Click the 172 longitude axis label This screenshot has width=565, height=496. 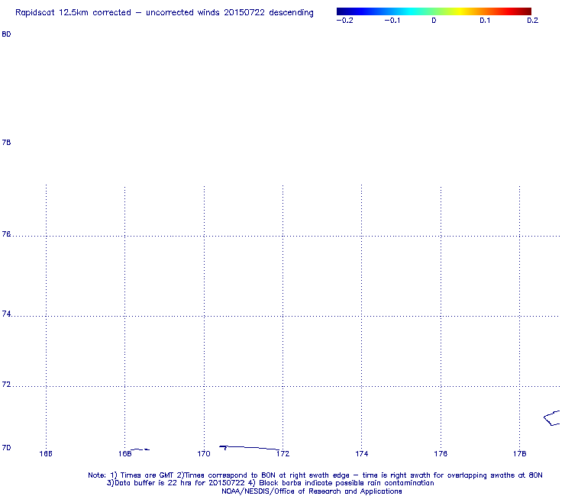[x=282, y=454]
